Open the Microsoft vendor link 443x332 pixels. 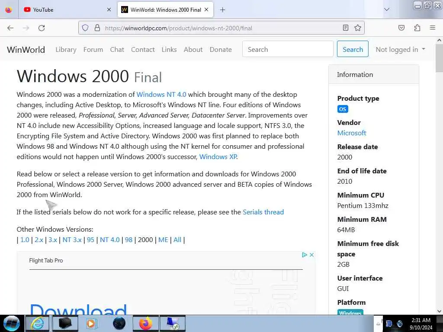coord(351,133)
